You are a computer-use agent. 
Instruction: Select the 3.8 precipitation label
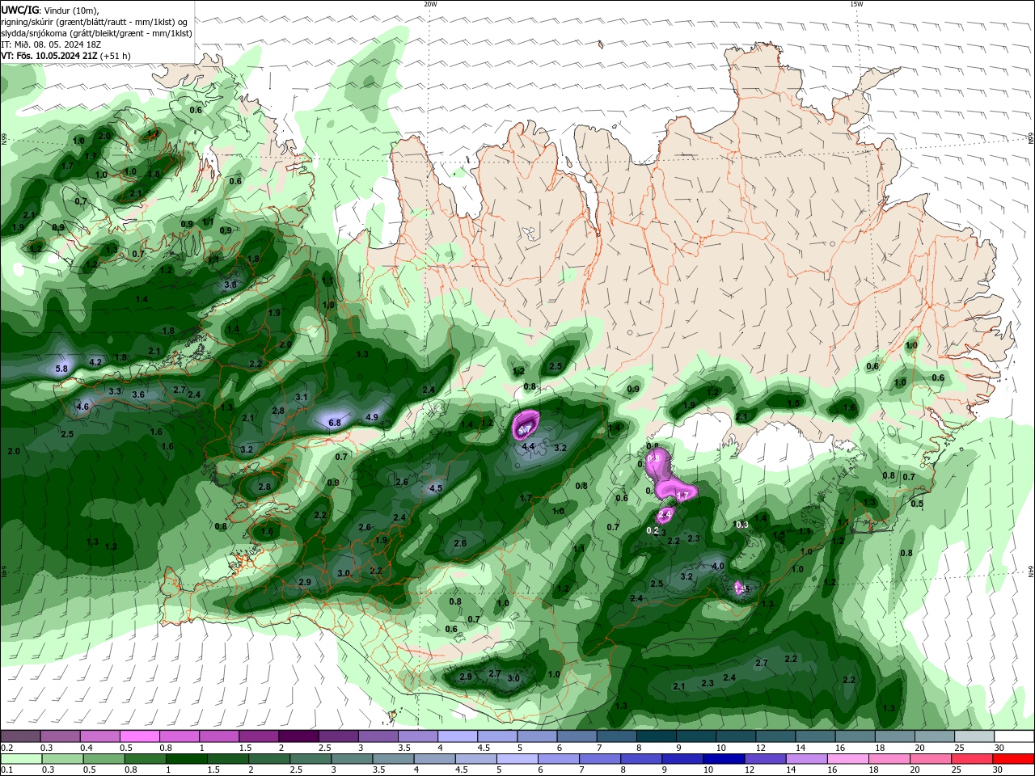point(230,285)
